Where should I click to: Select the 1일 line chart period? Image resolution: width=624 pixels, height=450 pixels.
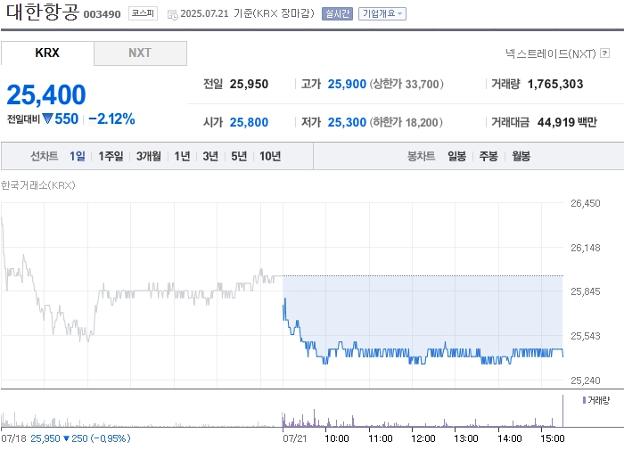pyautogui.click(x=78, y=156)
